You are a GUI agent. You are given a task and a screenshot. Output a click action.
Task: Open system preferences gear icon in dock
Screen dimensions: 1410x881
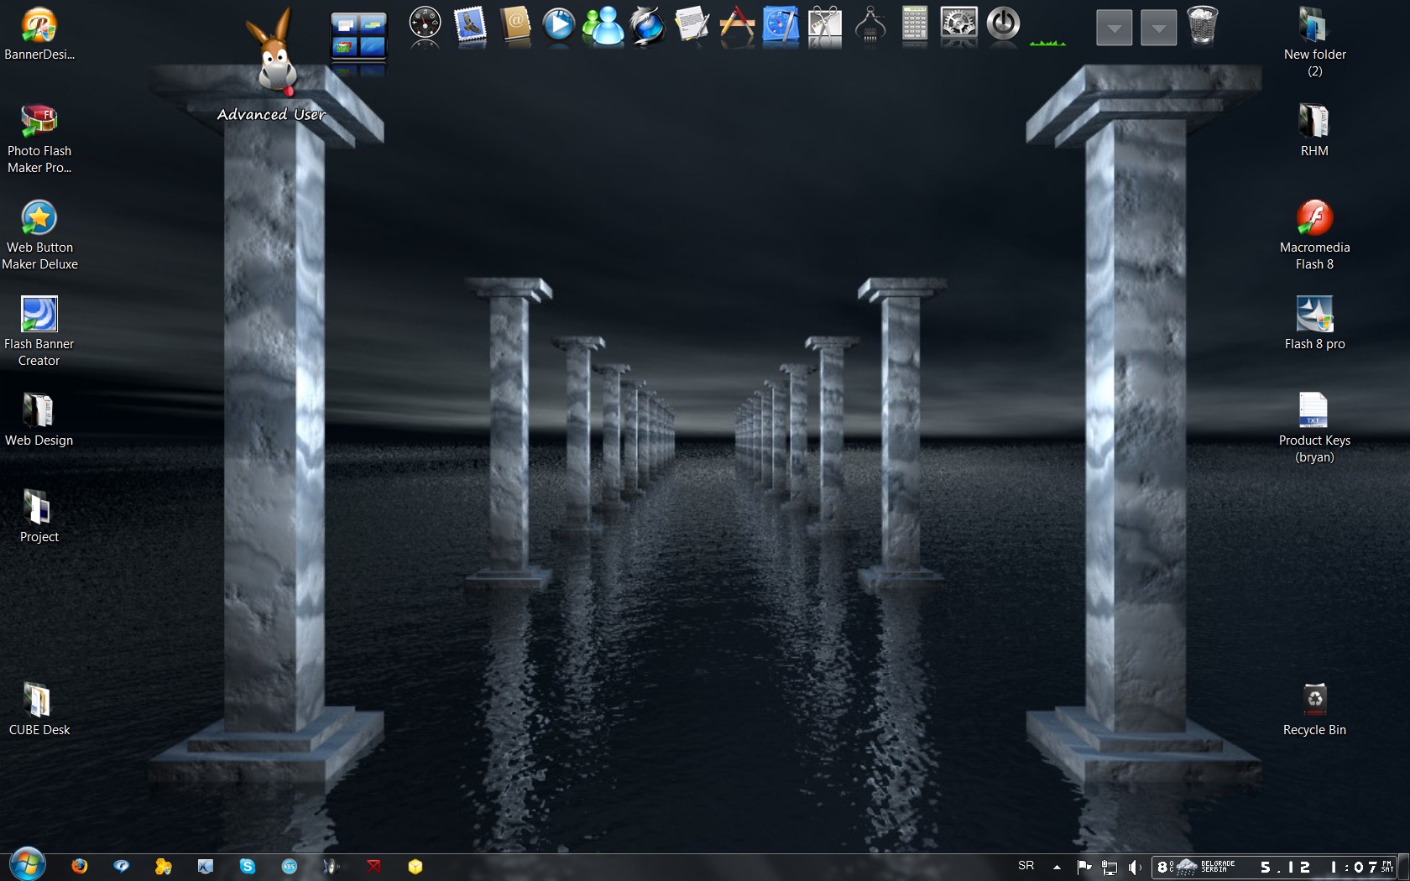[958, 25]
